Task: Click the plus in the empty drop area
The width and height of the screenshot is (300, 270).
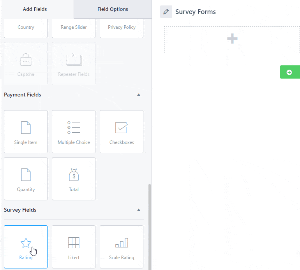Action: 232,39
